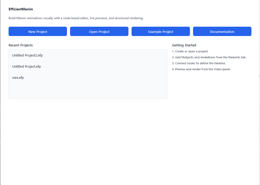Load the Example Project
260x185 pixels.
[161, 31]
